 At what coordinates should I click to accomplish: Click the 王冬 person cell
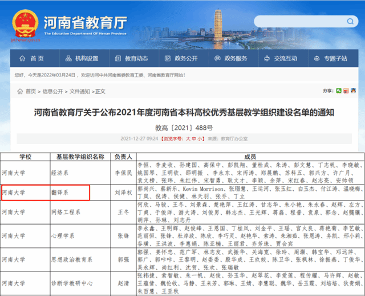[123, 212]
